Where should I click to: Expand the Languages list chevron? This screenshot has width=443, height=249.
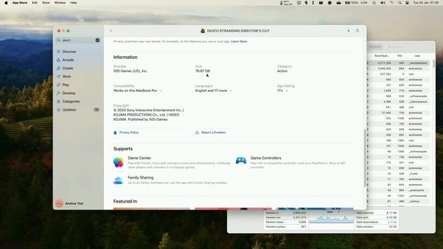tap(230, 91)
